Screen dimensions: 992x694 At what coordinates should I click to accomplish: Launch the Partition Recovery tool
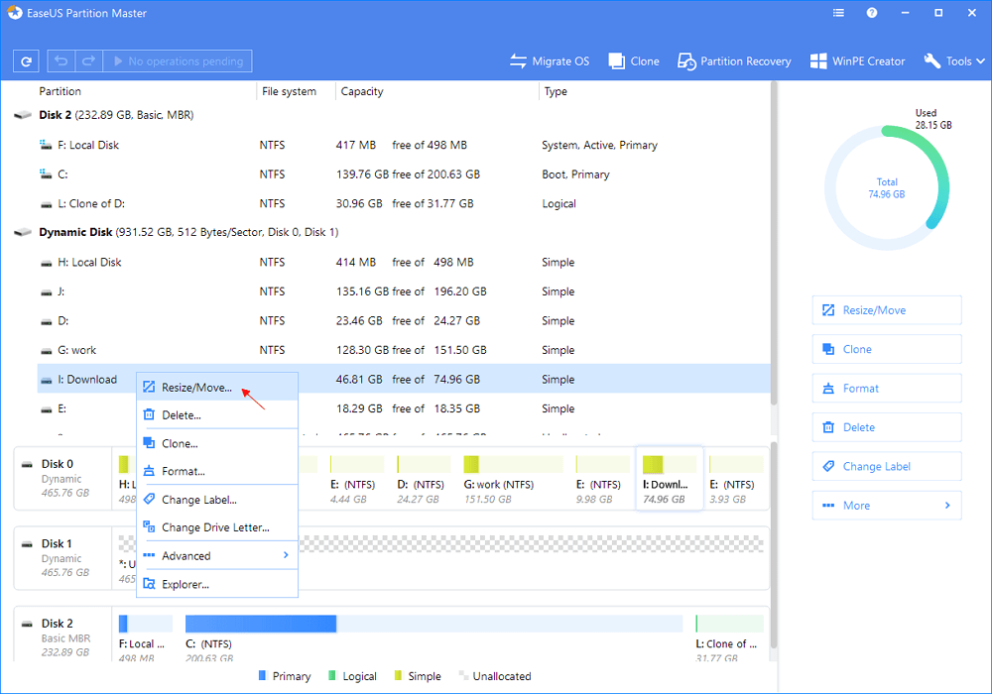click(x=734, y=61)
